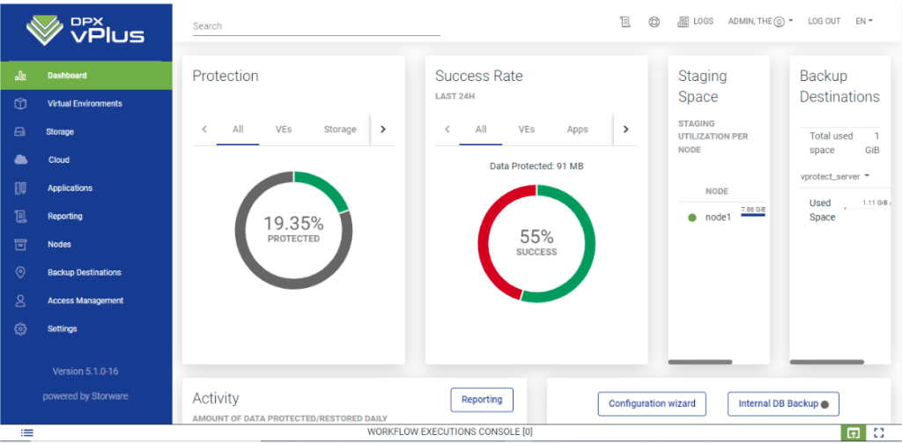The width and height of the screenshot is (902, 443).
Task: Click the Internal DB Backup status dot
Action: (x=824, y=404)
